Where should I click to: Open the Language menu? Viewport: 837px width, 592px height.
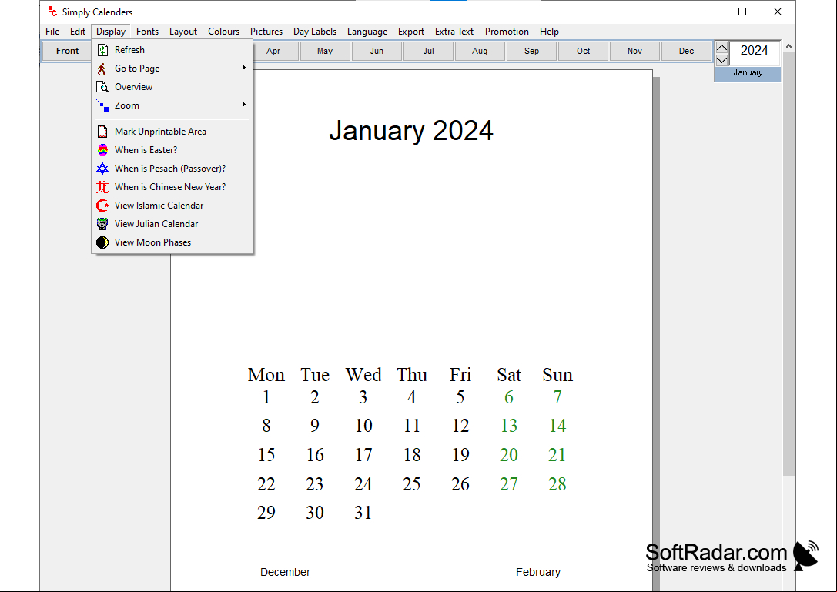tap(367, 32)
